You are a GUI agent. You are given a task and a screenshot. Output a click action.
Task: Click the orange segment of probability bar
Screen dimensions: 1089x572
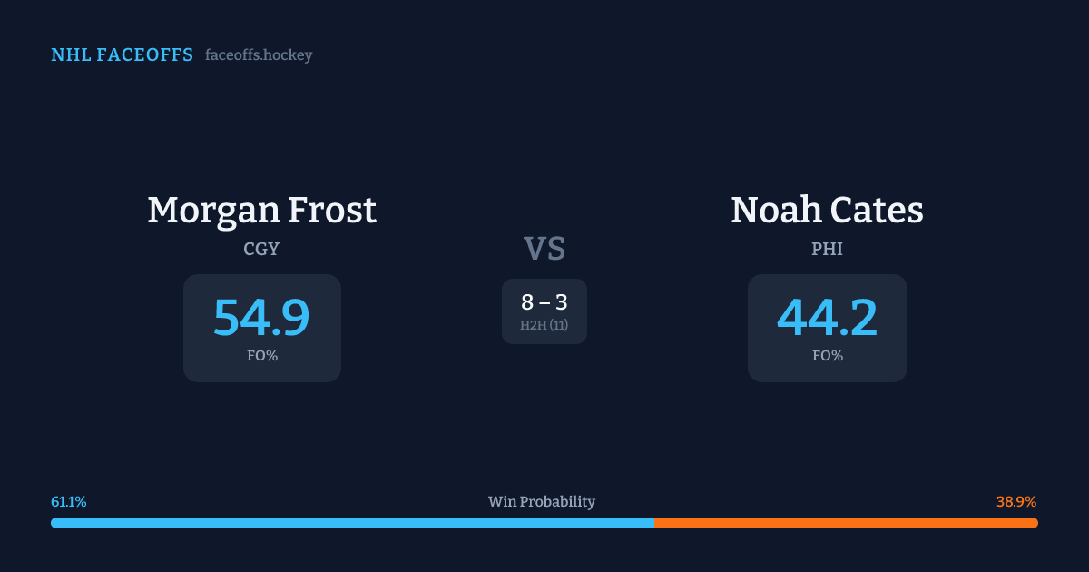pyautogui.click(x=846, y=523)
